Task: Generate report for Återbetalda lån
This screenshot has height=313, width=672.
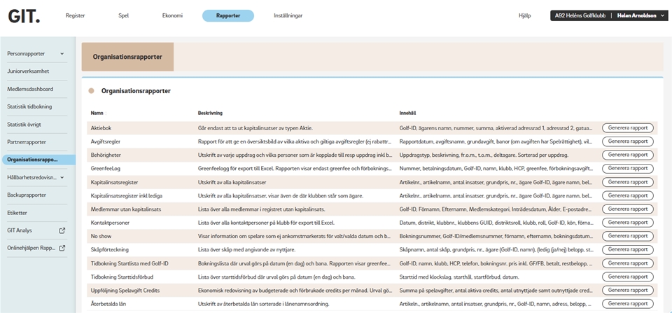Action: (x=628, y=303)
